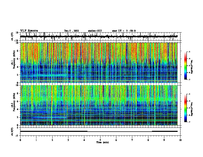
Task: Click inside the ch.2 frequency spectrogram
Action: pyautogui.click(x=99, y=105)
